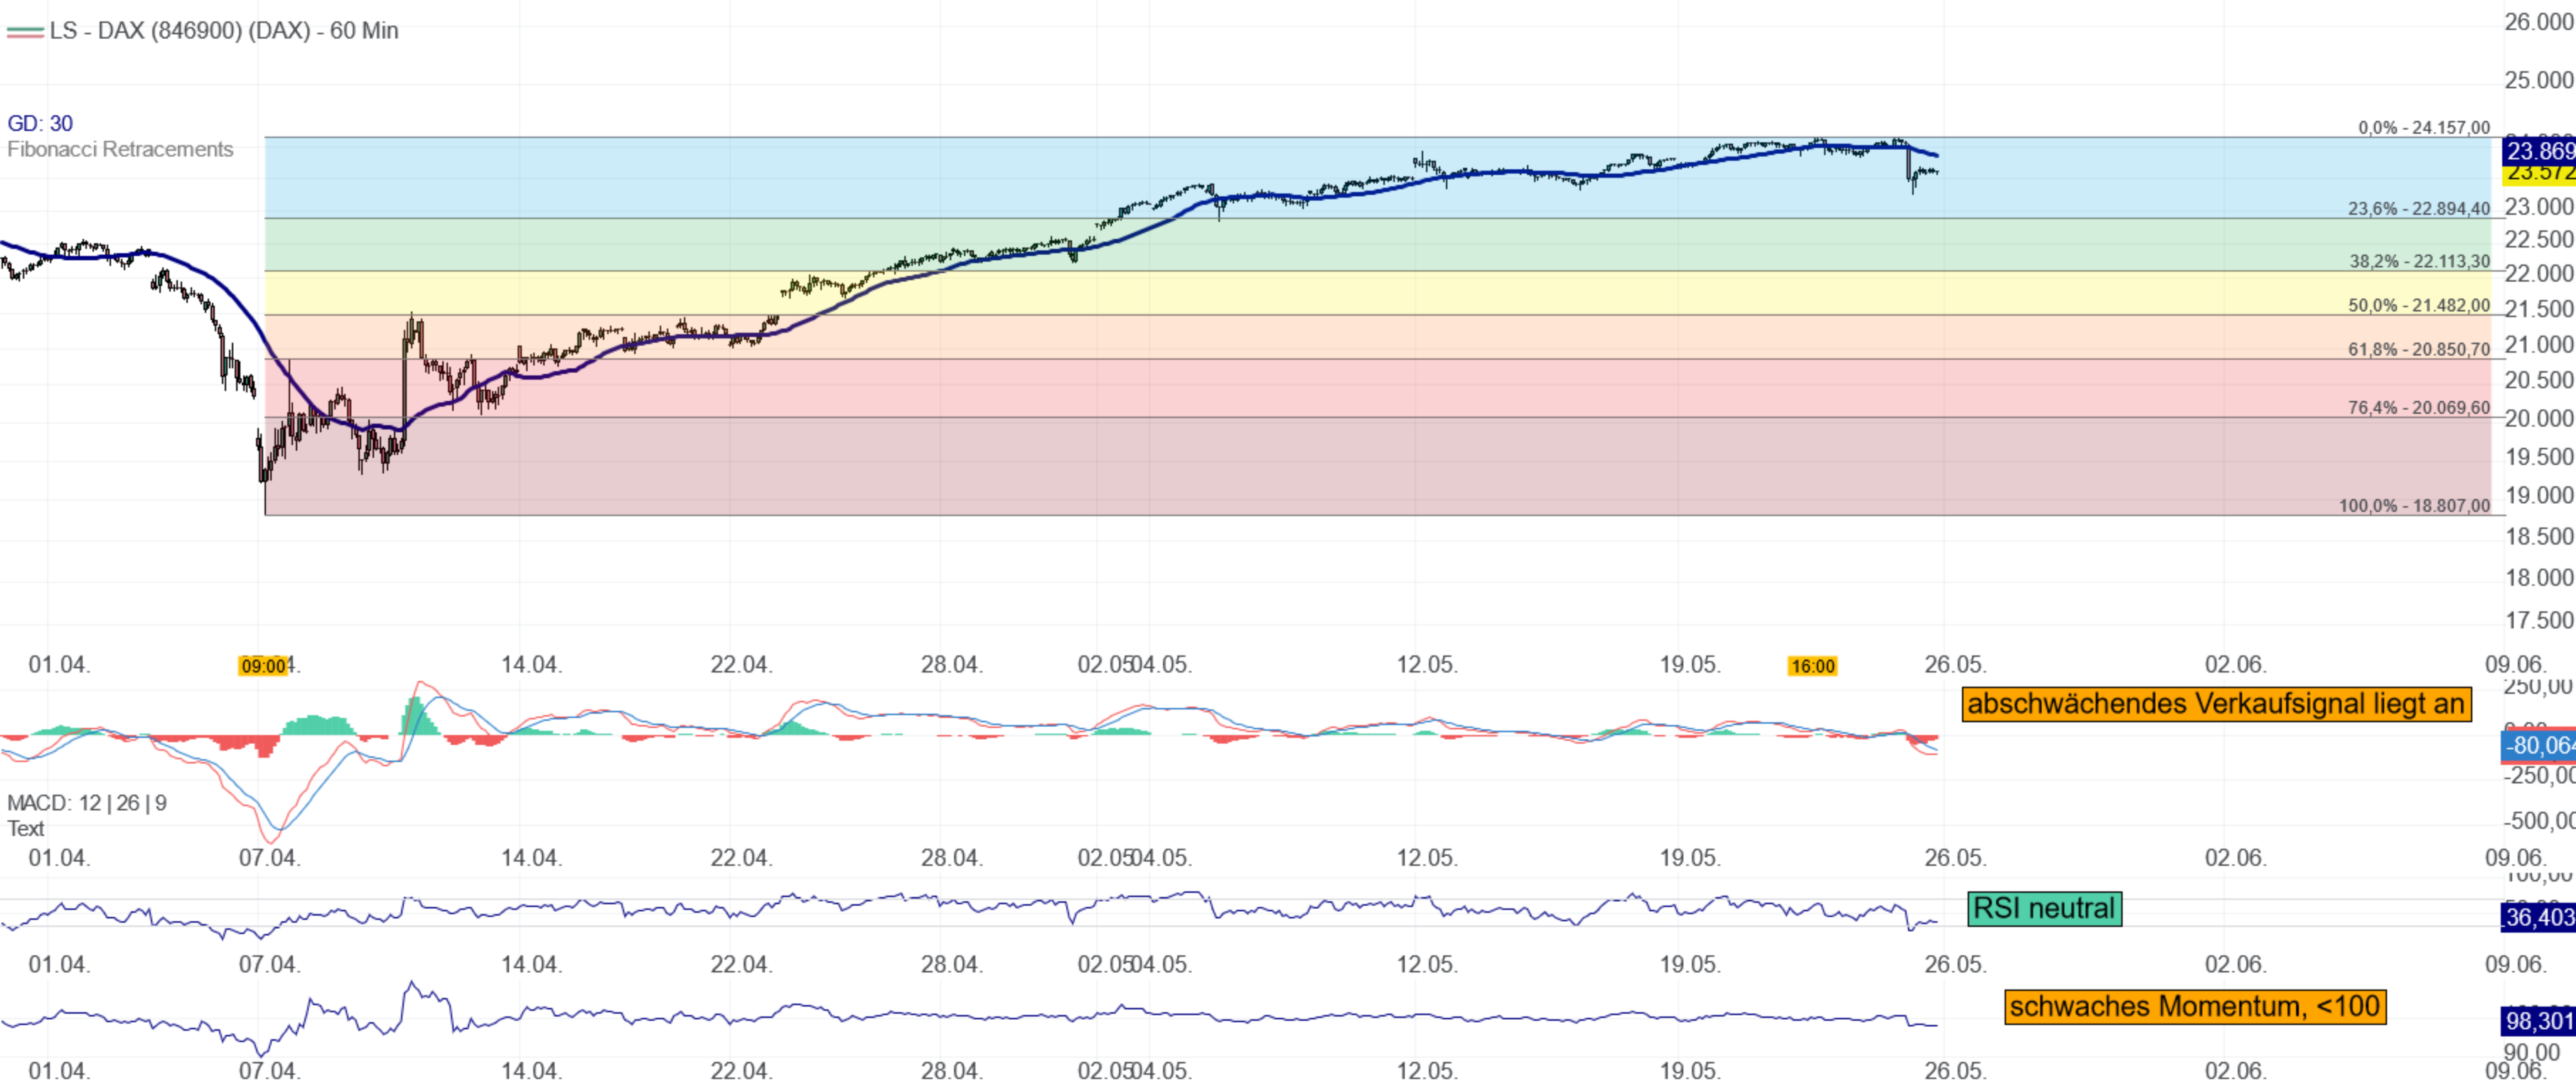
Task: Click the 100,0% - 18.807,00 Fibonacci level
Action: [2414, 505]
